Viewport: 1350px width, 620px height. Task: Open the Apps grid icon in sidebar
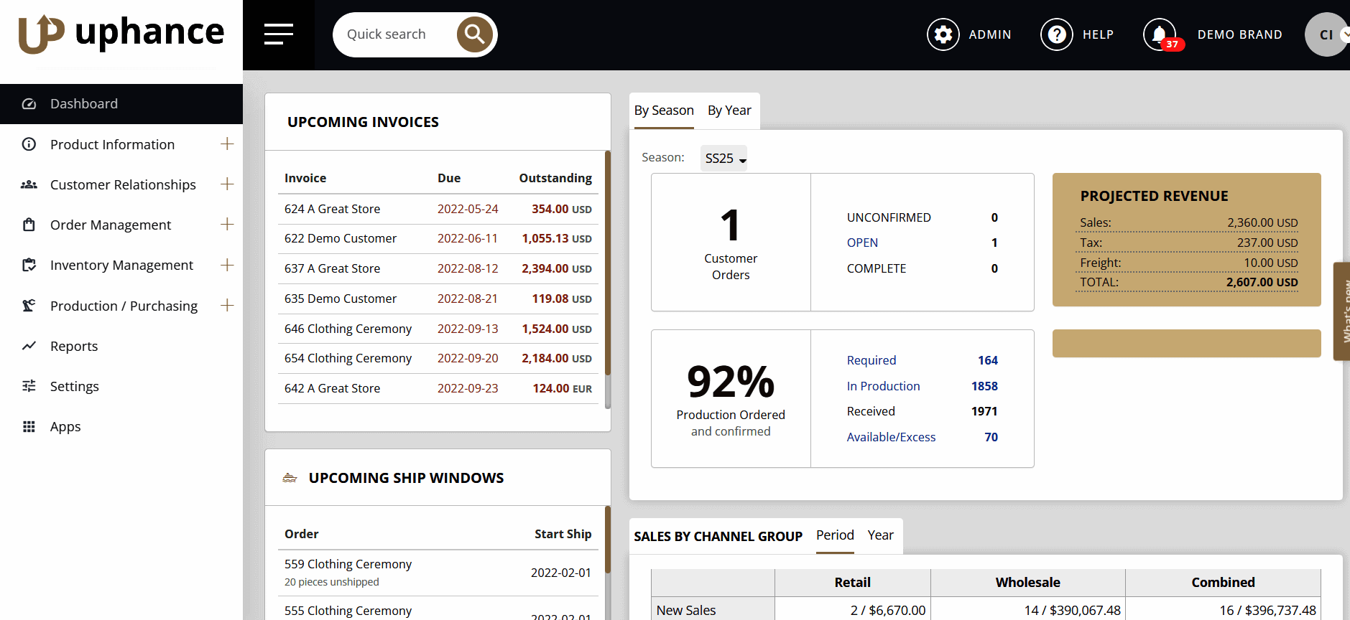[29, 427]
